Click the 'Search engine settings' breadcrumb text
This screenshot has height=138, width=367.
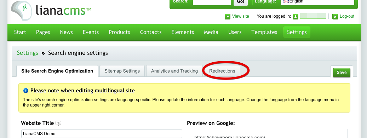click(78, 53)
